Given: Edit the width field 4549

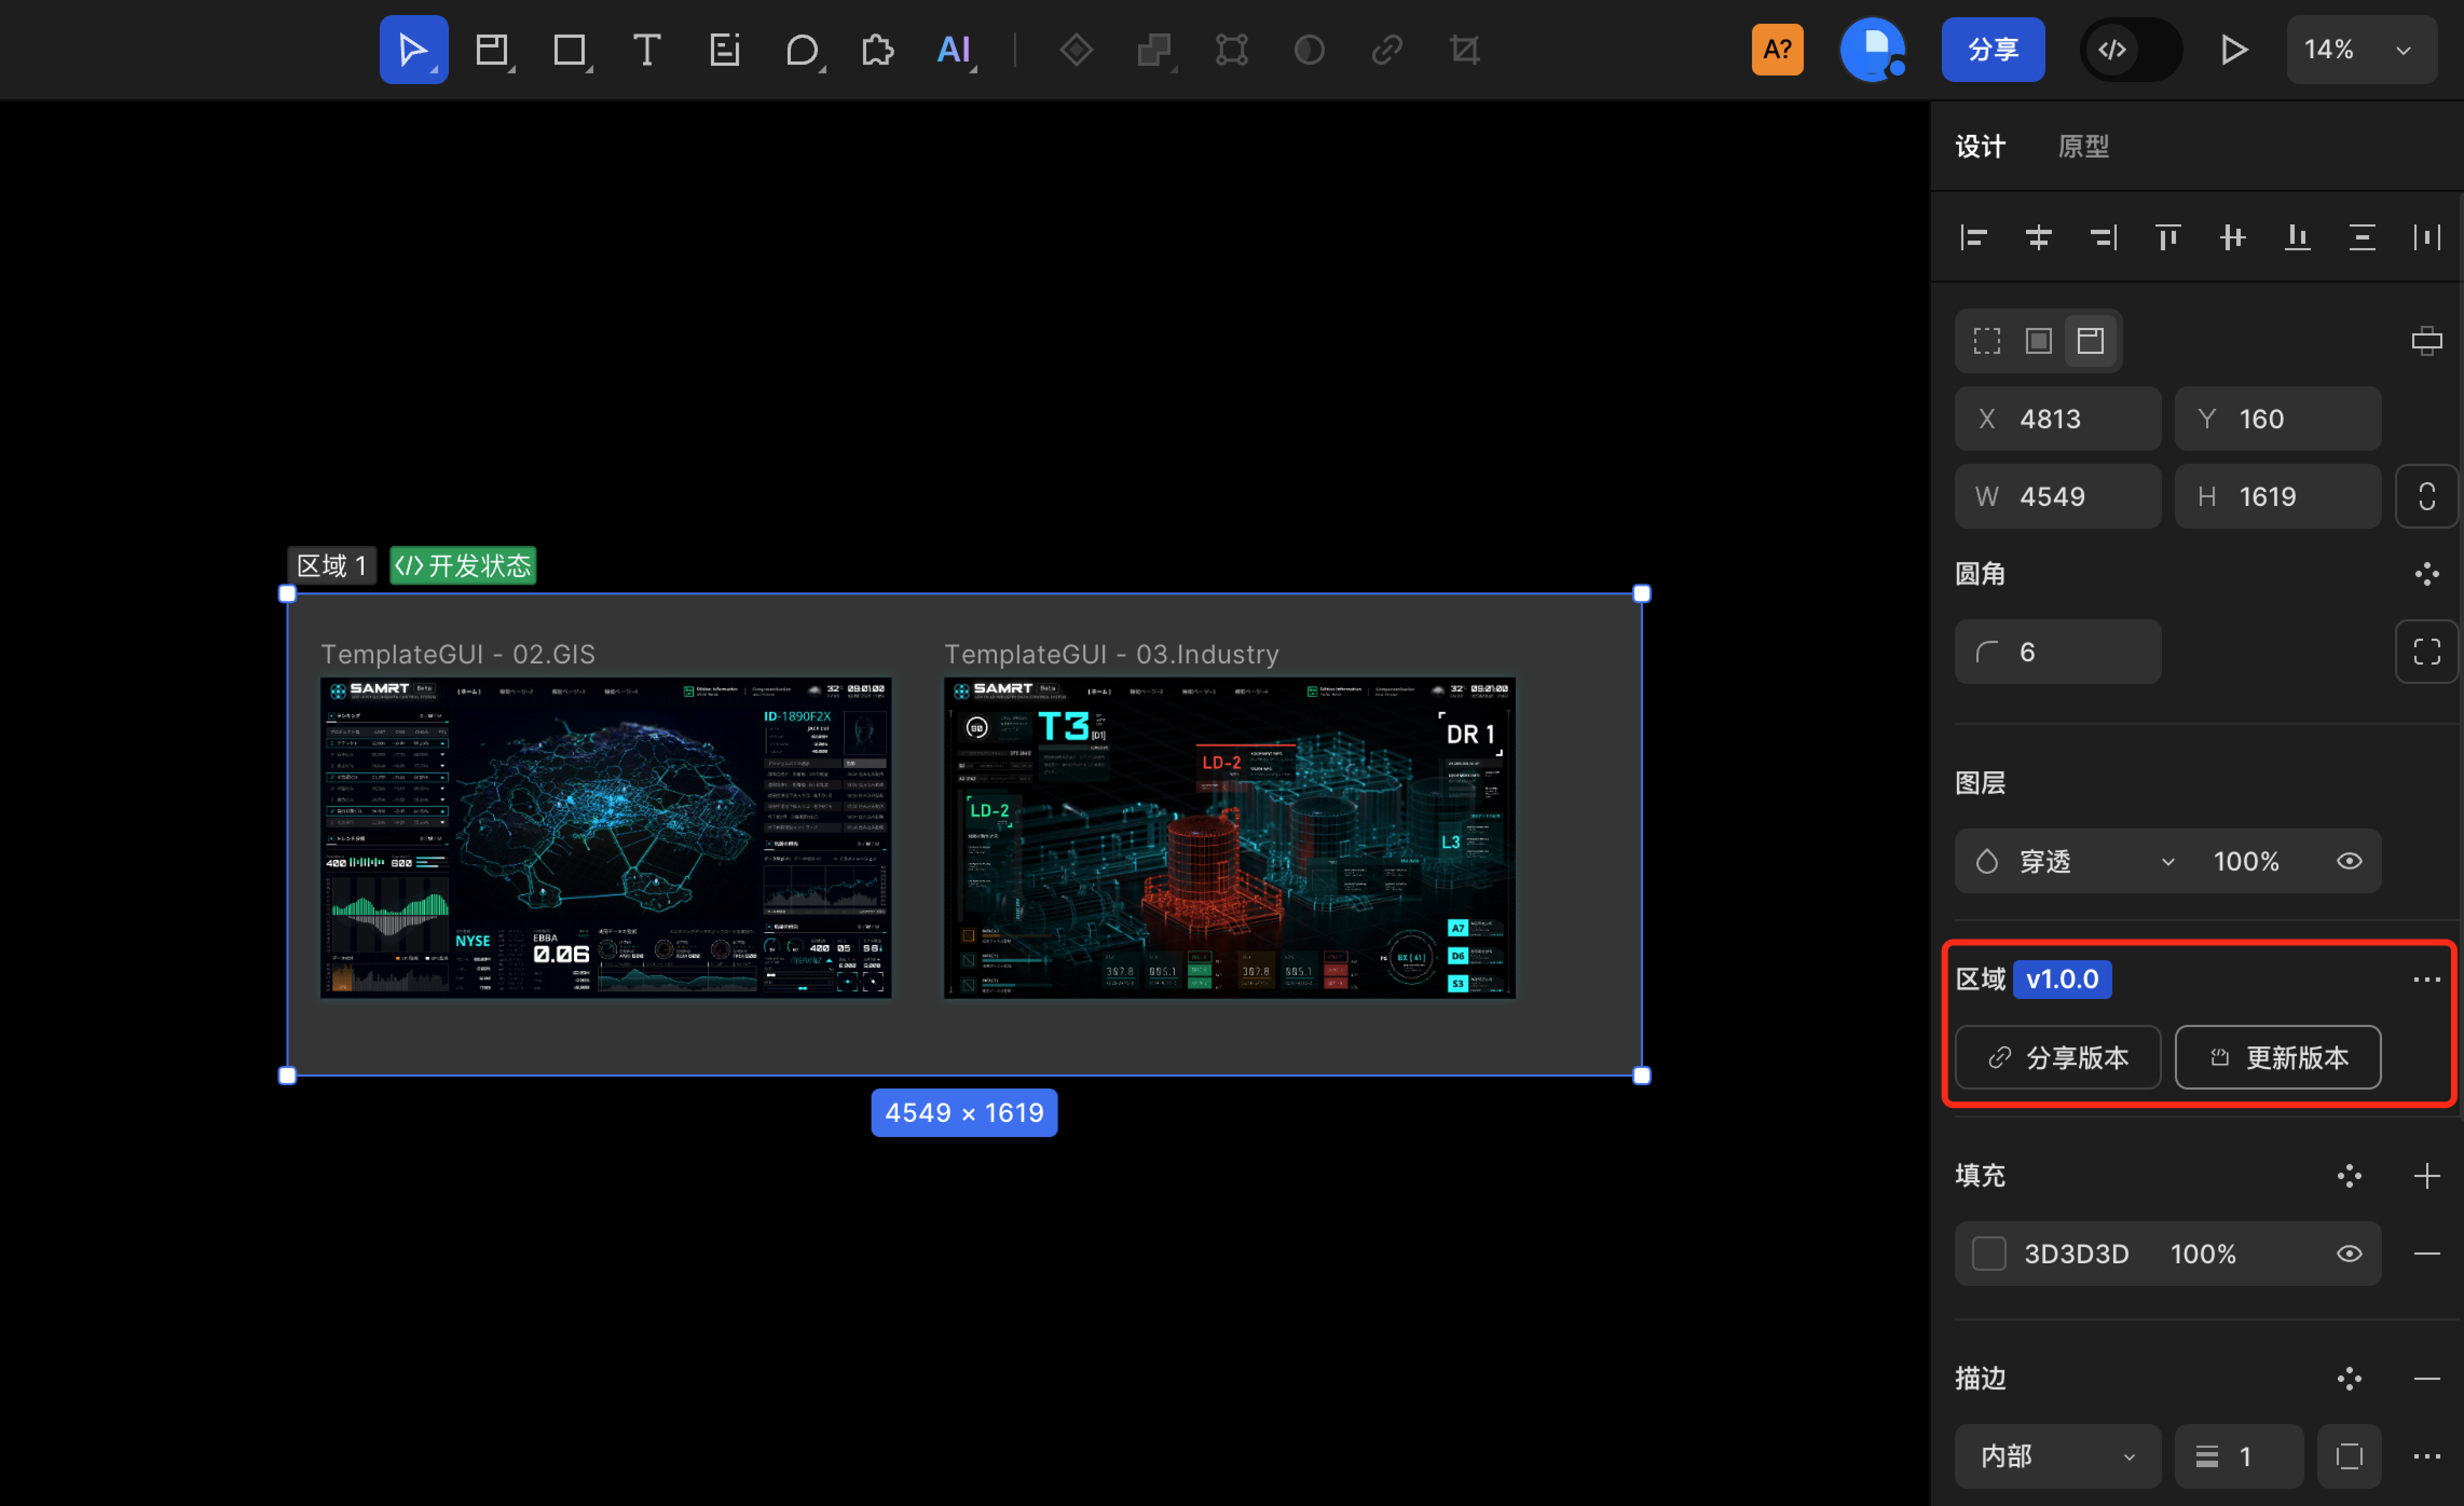Looking at the screenshot, I should pyautogui.click(x=2058, y=496).
